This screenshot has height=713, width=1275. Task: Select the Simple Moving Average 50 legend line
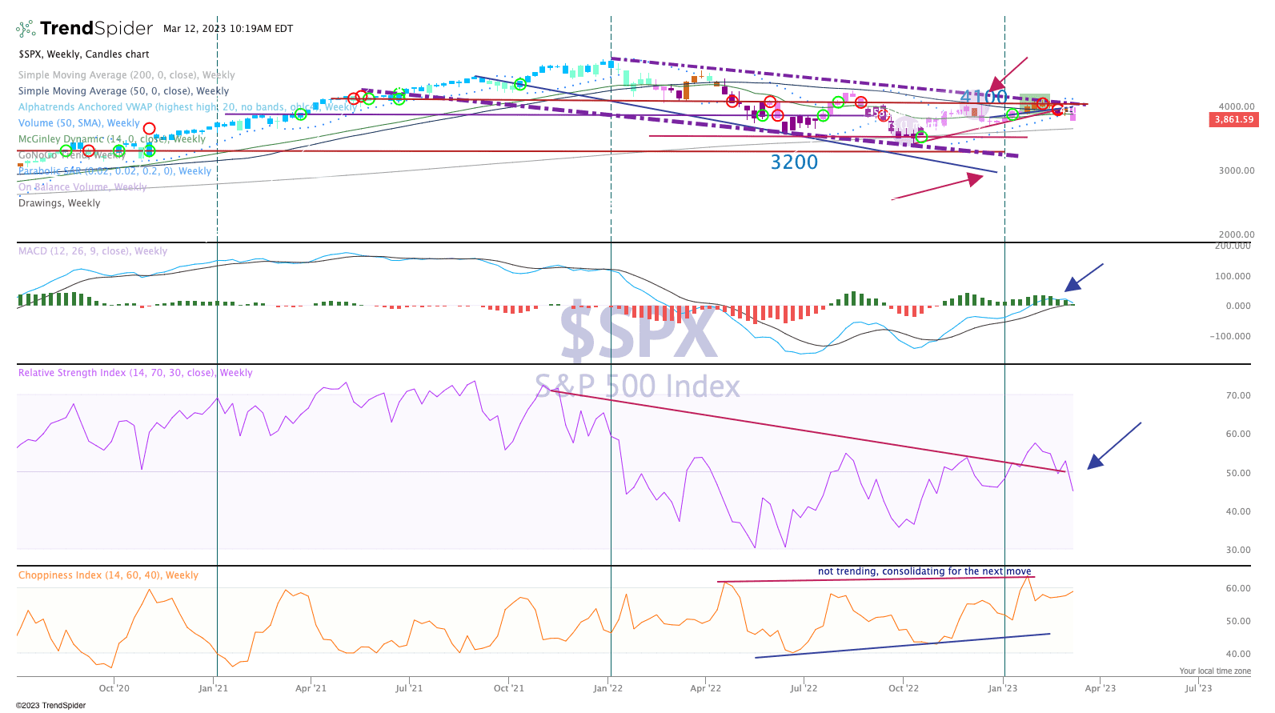[123, 91]
